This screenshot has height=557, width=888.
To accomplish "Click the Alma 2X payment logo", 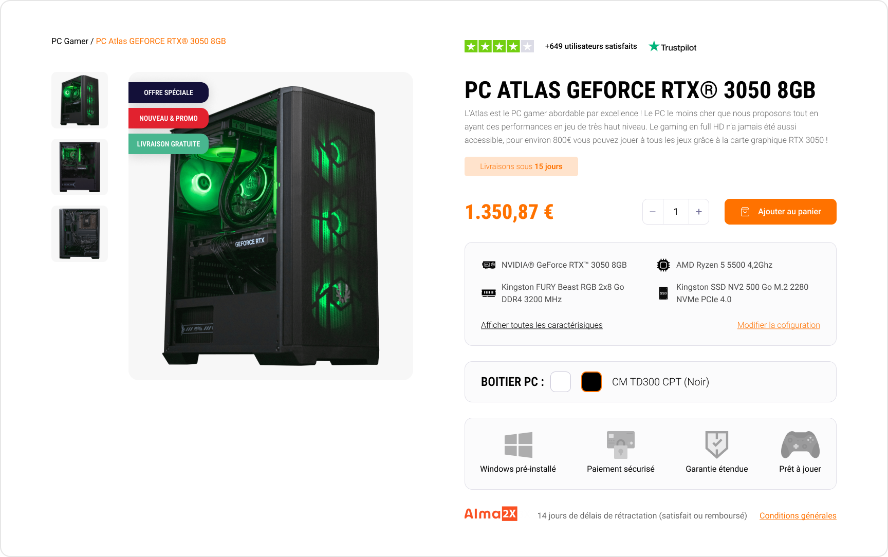I will click(x=491, y=514).
